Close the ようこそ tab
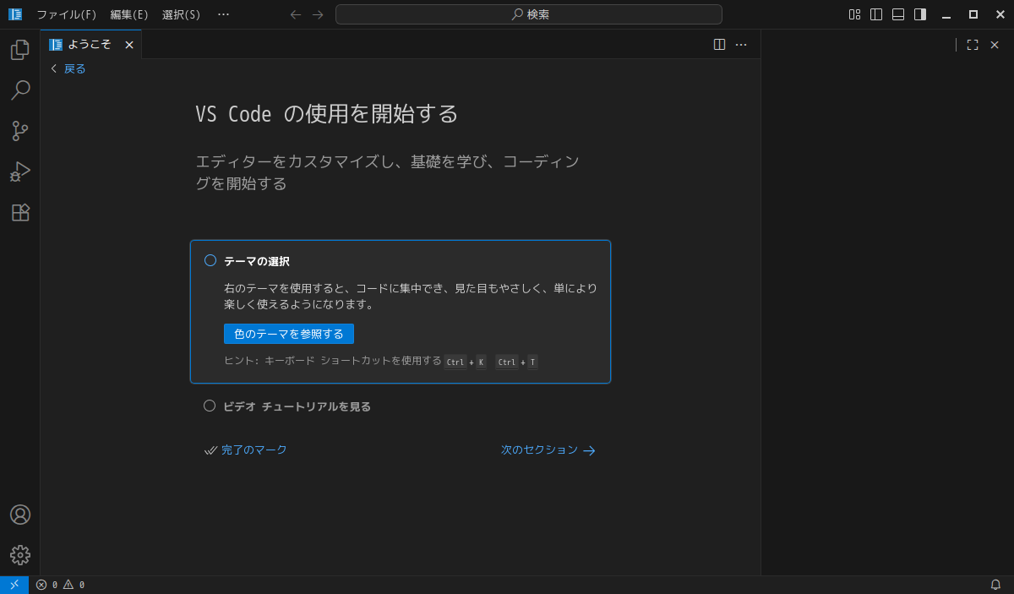This screenshot has width=1014, height=594. click(x=129, y=45)
